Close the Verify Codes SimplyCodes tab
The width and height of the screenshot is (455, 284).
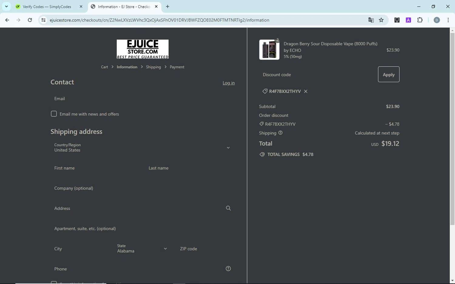coord(81,7)
